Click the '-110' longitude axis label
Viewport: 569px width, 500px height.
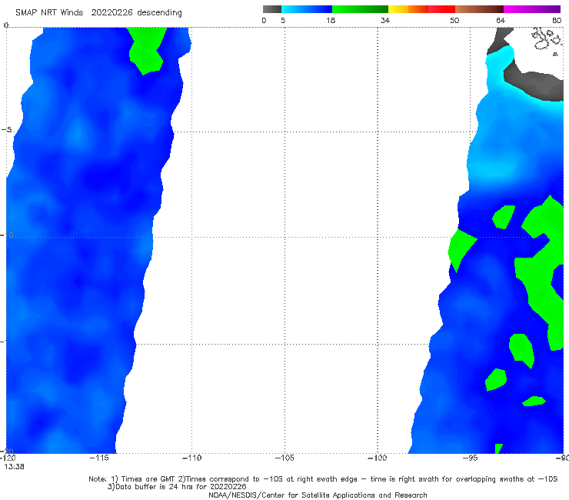point(191,458)
